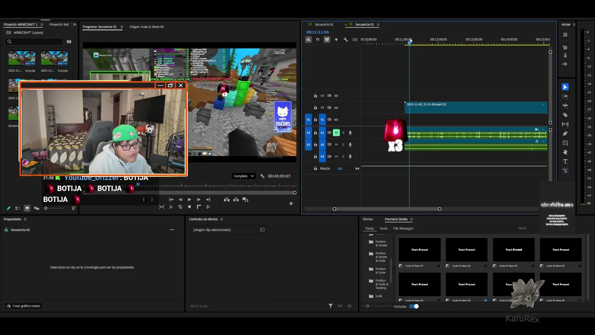
Task: Enable voice-over record on track A3
Action: pos(350,157)
